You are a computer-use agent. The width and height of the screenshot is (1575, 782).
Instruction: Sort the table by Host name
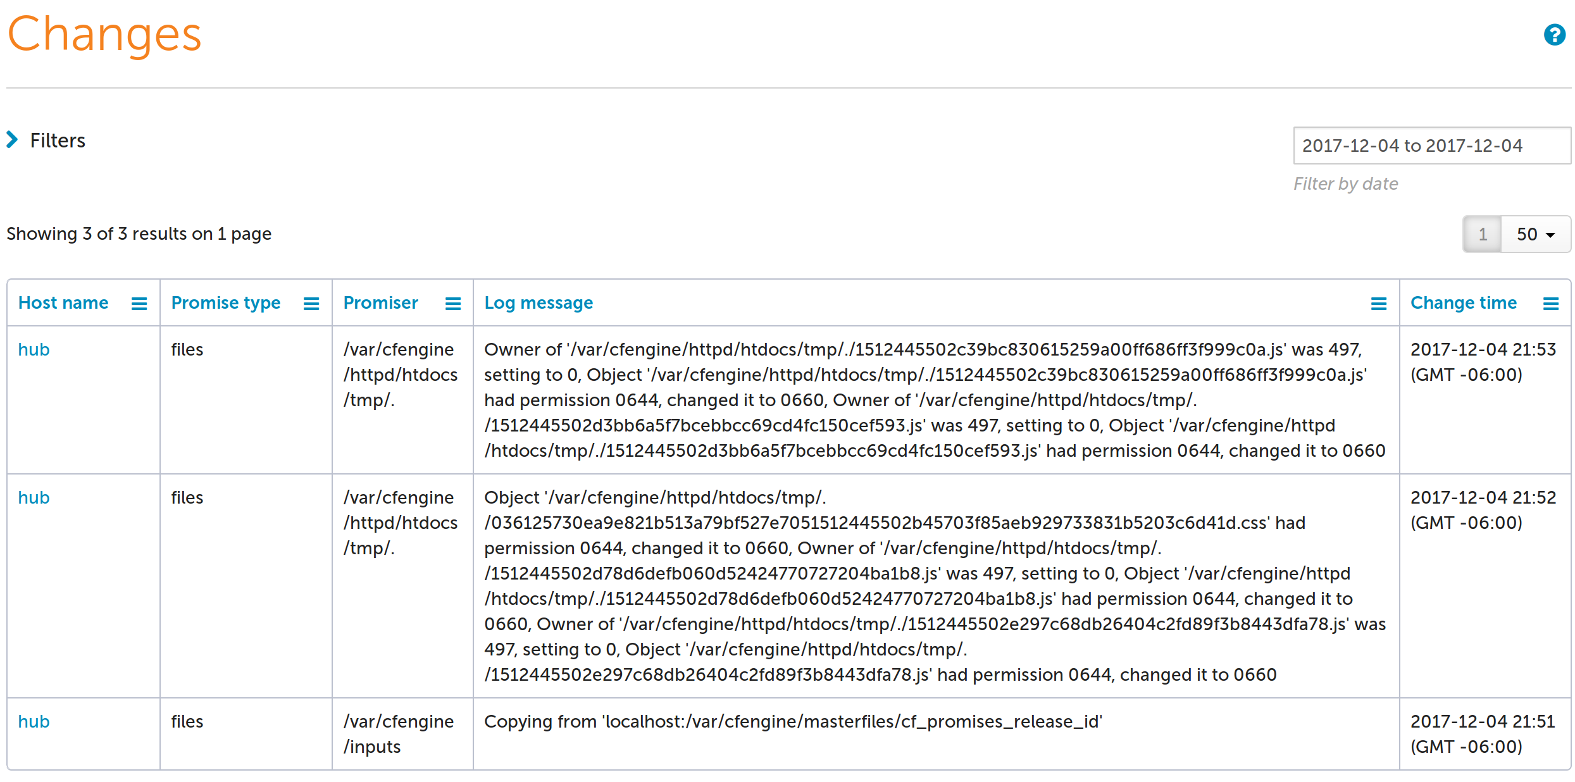tap(63, 302)
